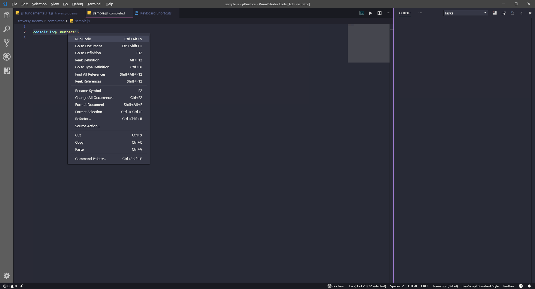
Task: Change indentation via Spaces: 2
Action: pos(397,286)
